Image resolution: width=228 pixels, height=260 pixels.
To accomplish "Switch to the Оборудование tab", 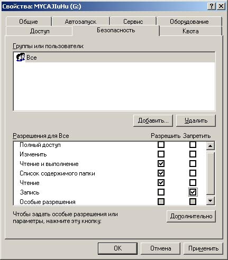I will [189, 22].
